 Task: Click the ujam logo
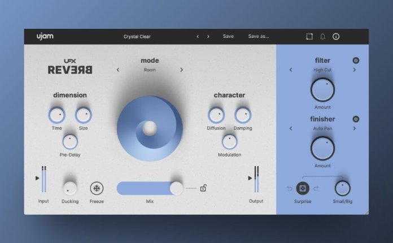click(x=45, y=36)
